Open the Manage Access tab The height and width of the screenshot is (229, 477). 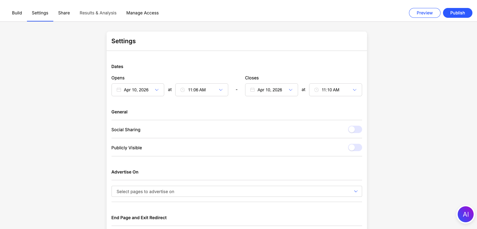(x=142, y=13)
